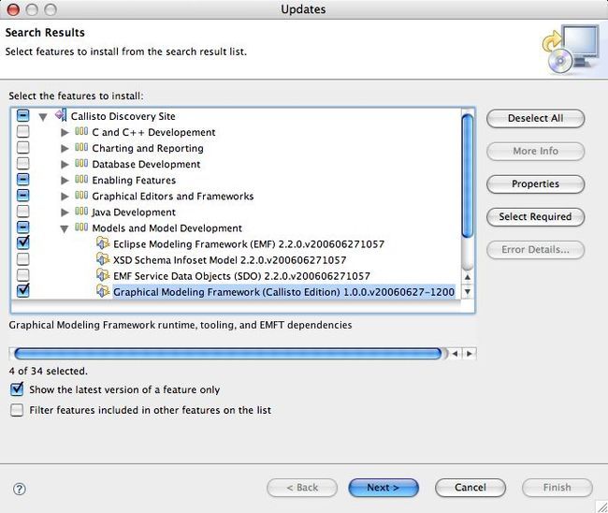
Task: Select XSD Schema Infoset Model 2.2.0 row
Action: [x=229, y=260]
